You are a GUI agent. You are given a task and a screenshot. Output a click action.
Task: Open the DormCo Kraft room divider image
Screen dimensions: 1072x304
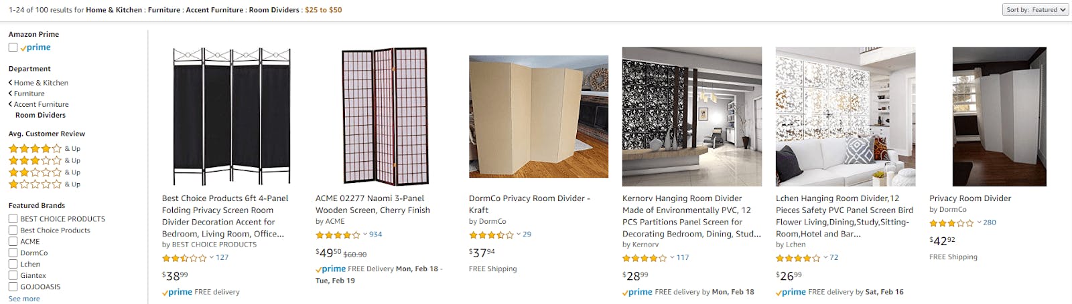tap(539, 116)
